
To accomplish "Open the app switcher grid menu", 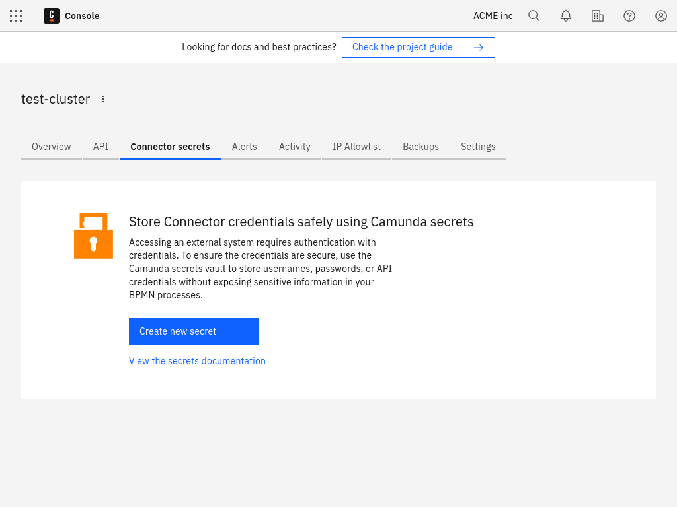I will point(16,16).
